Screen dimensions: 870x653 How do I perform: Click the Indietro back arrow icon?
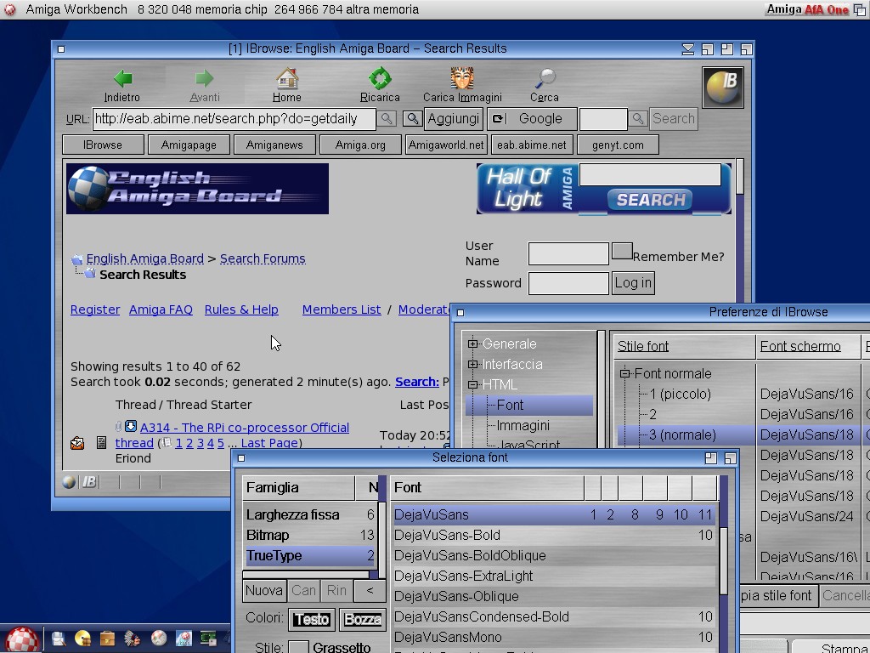(122, 79)
